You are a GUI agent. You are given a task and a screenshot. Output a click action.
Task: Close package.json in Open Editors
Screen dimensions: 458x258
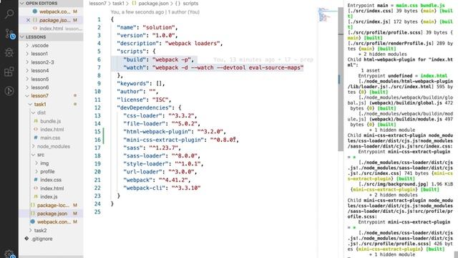[28, 20]
